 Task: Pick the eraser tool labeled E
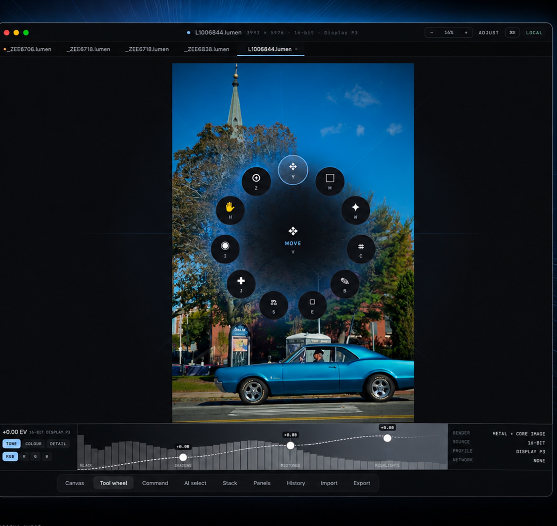coord(312,305)
